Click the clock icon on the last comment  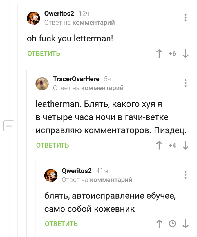172,224
